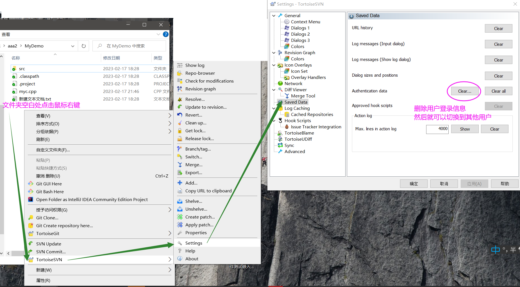520x287 pixels.
Task: Click the Properties wrench icon
Action: [x=180, y=233]
